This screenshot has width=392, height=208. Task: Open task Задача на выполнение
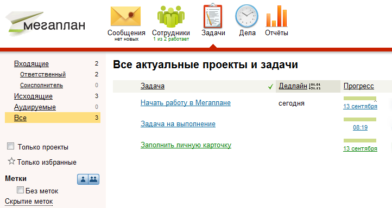178,124
